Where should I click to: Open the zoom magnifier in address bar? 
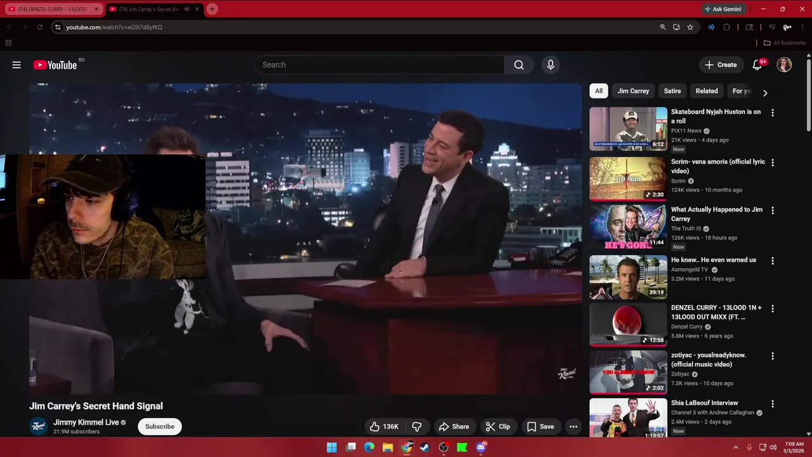[663, 27]
